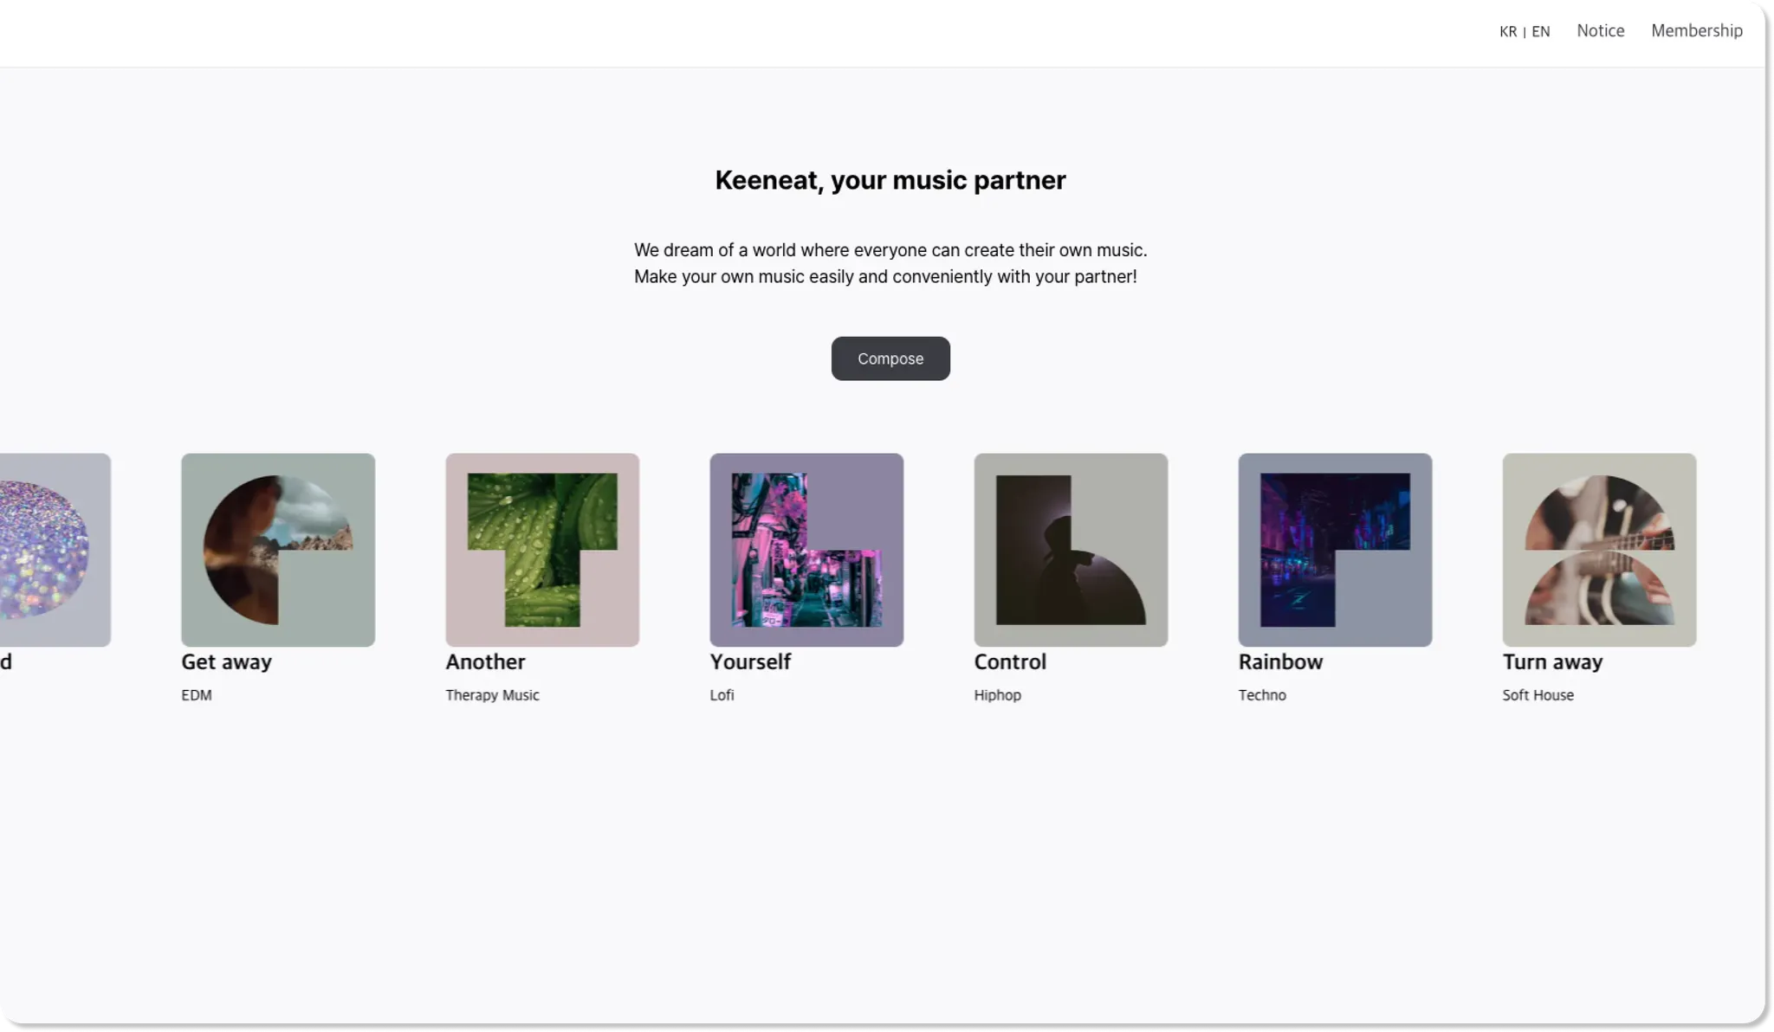Click the neon alley Yourself cover
This screenshot has height=1032, width=1774.
click(x=806, y=550)
